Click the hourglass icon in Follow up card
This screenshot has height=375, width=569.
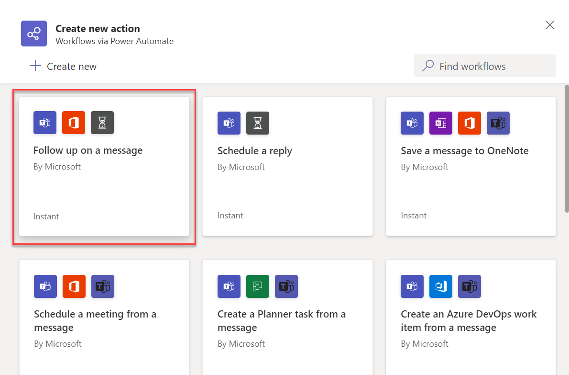pyautogui.click(x=102, y=123)
